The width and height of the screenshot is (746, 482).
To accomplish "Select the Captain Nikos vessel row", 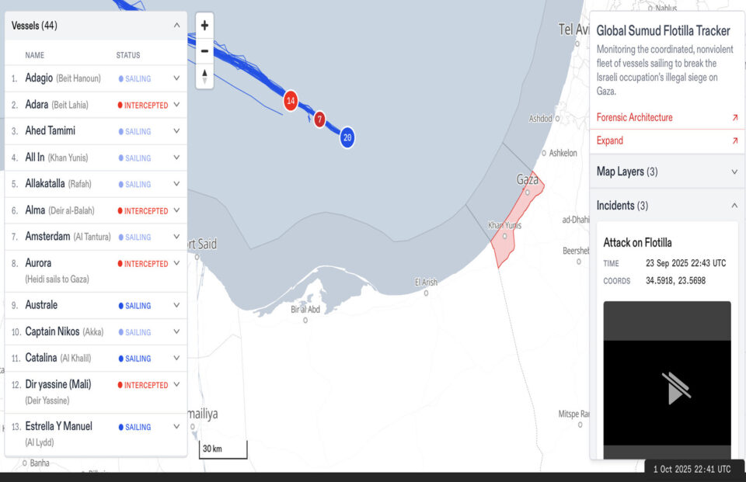I will pyautogui.click(x=51, y=331).
